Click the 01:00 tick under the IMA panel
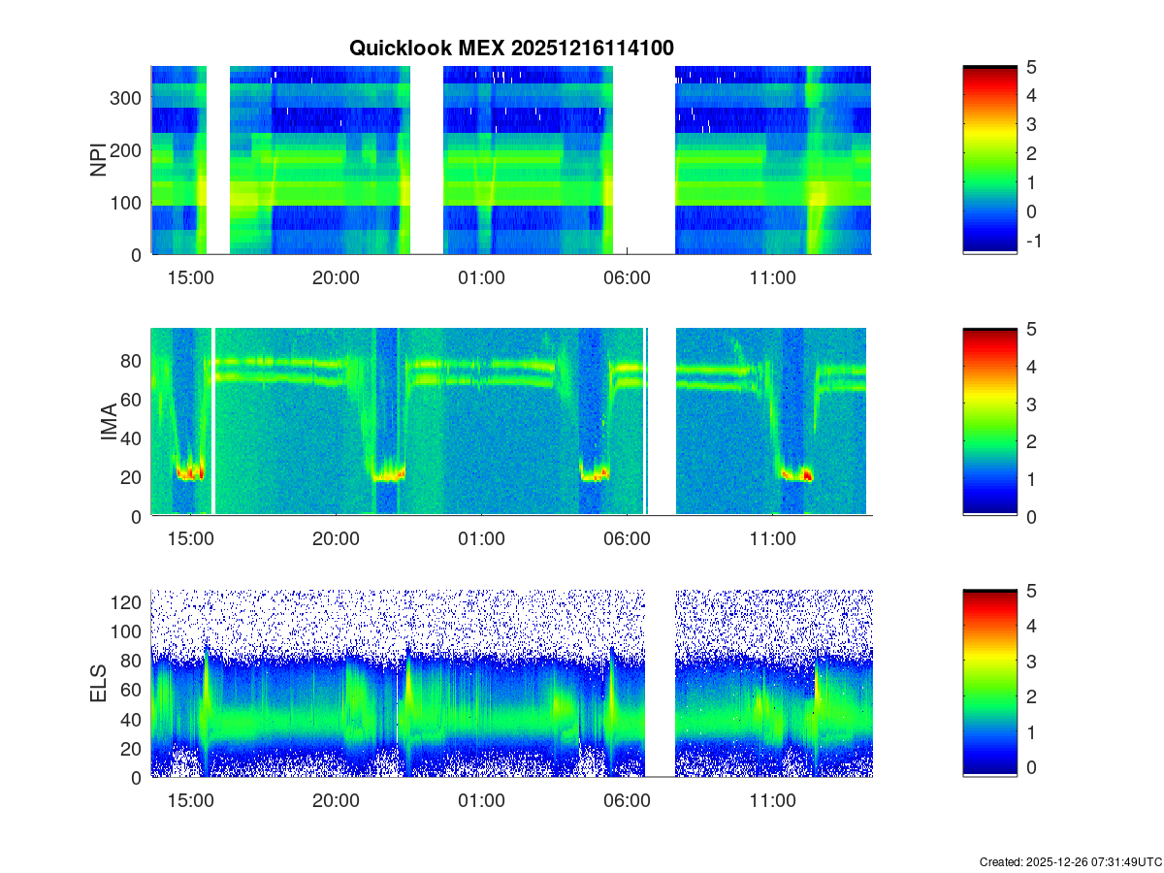 coord(481,539)
